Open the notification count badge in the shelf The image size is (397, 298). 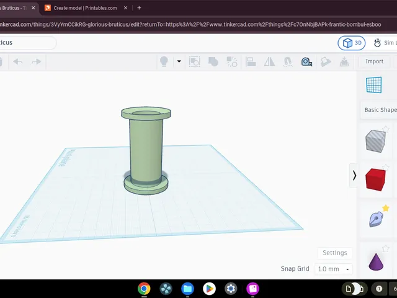[x=379, y=289]
